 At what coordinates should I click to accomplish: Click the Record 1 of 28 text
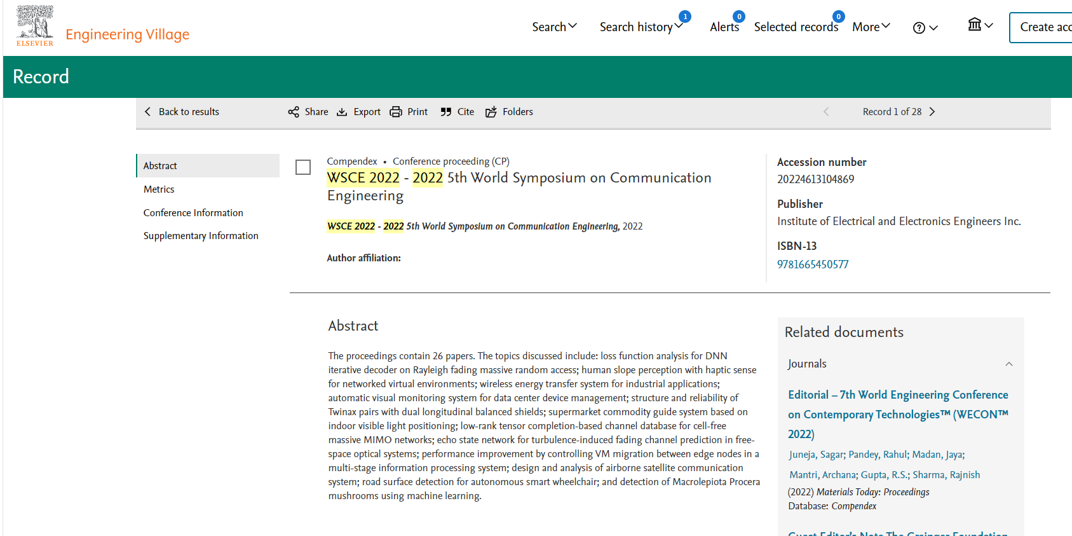tap(892, 112)
